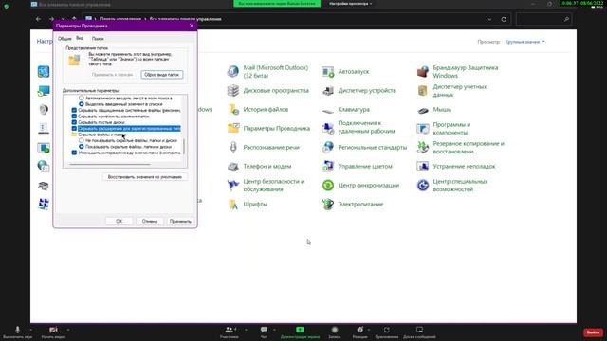Click Zoom screen share button
Image resolution: width=607 pixels, height=341 pixels.
tap(300, 332)
